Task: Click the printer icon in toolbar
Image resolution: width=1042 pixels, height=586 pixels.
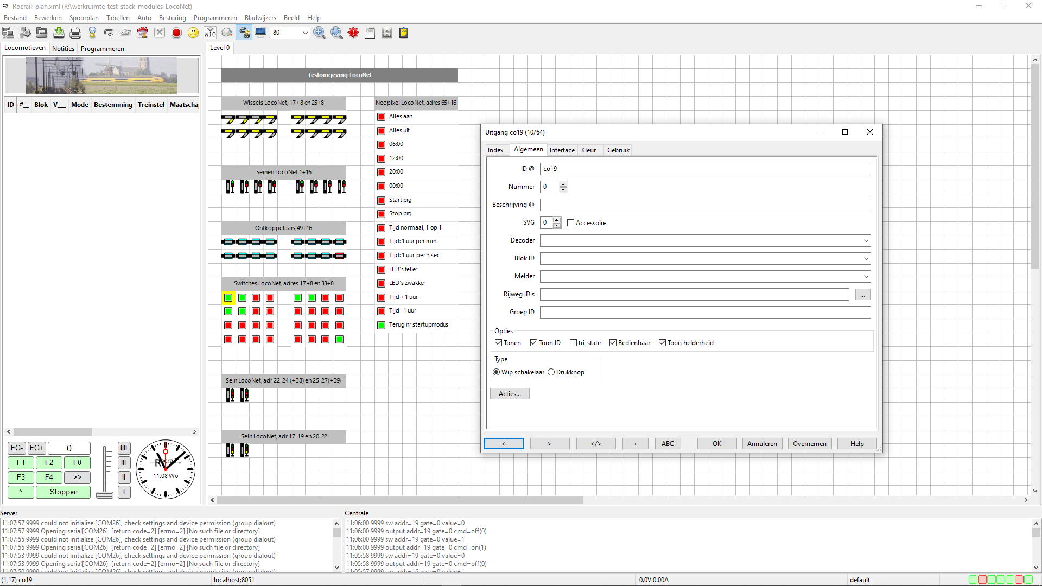Action: coord(75,33)
